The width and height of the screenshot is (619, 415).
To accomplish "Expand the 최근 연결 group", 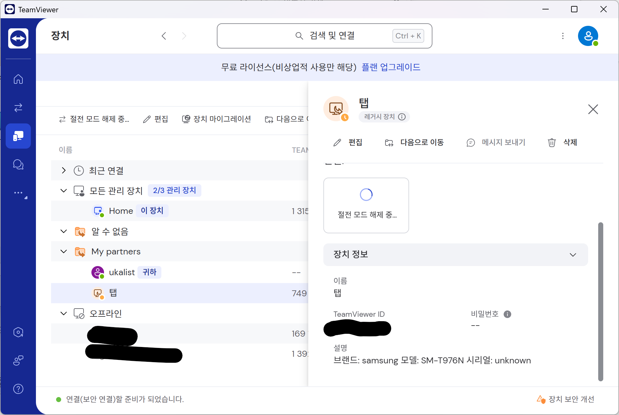I will [x=64, y=170].
